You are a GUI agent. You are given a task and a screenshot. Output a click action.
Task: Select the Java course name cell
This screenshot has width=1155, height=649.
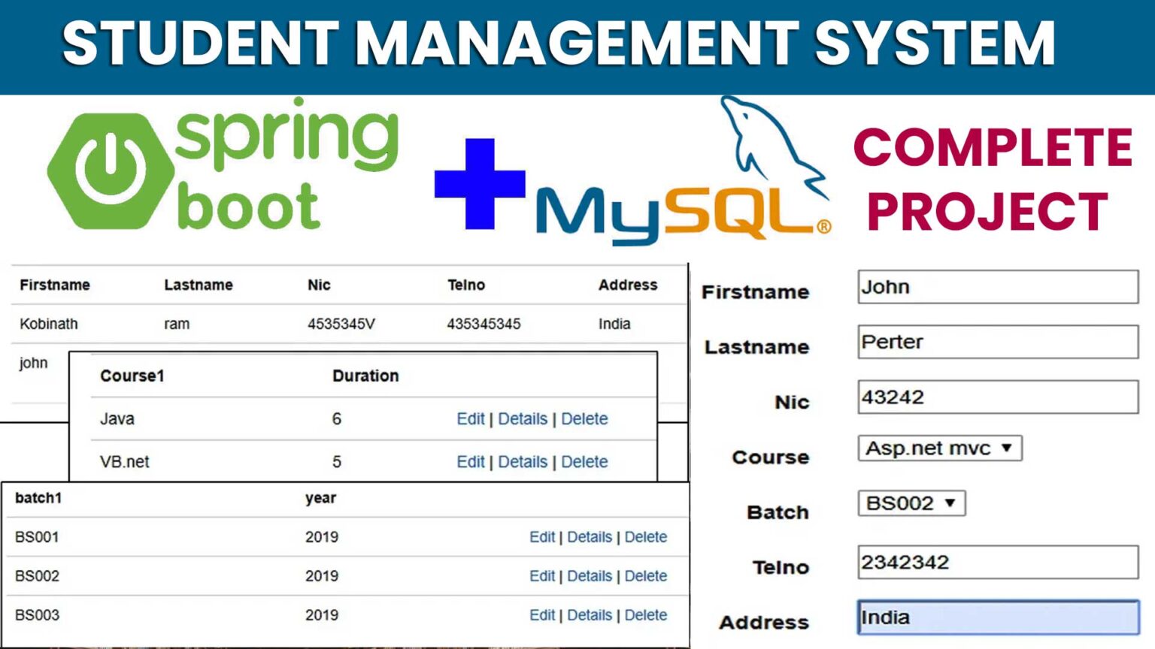[x=117, y=419]
